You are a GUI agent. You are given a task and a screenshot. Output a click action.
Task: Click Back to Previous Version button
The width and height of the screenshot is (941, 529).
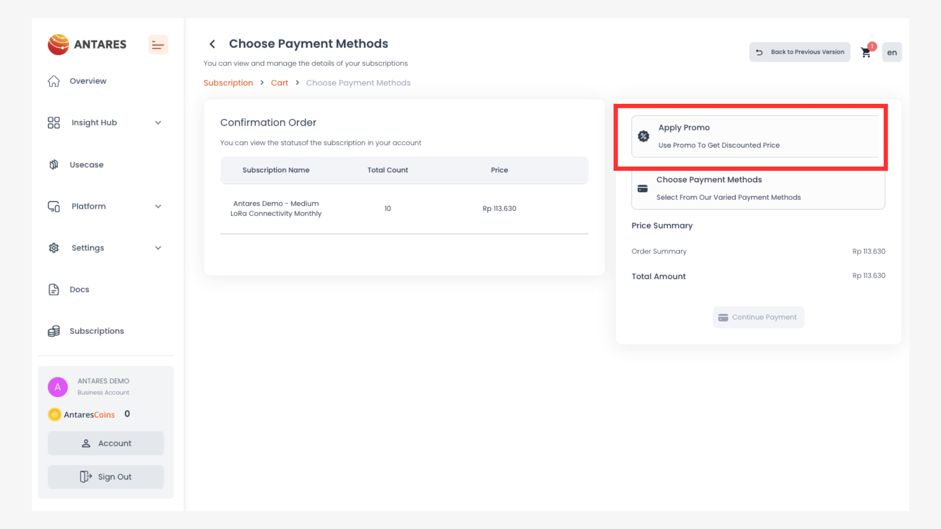click(799, 52)
